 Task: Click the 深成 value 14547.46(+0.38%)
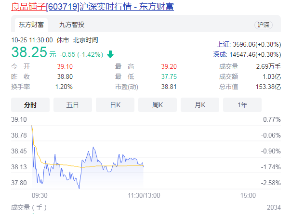[255, 54]
